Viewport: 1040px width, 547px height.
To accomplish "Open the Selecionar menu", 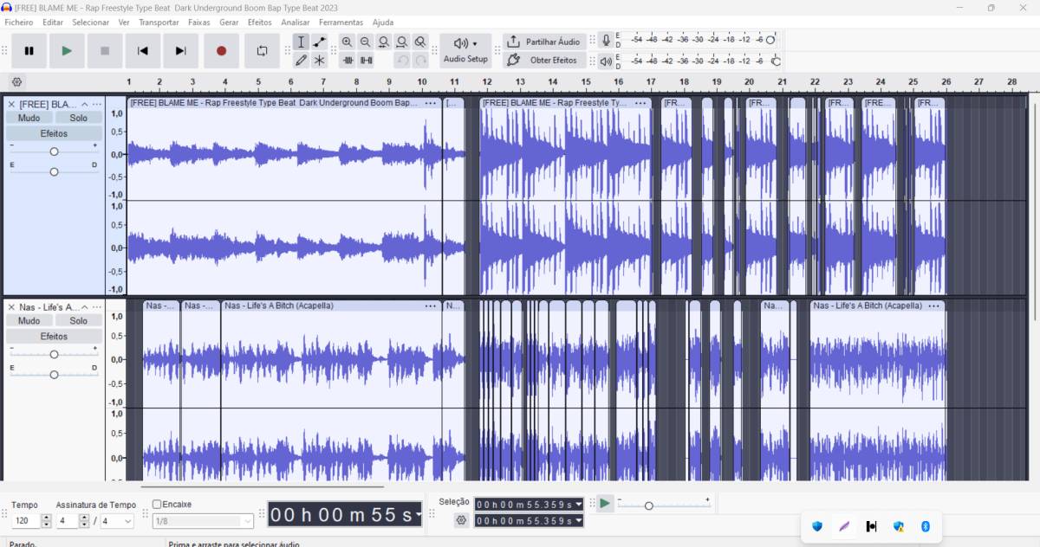I will click(91, 23).
